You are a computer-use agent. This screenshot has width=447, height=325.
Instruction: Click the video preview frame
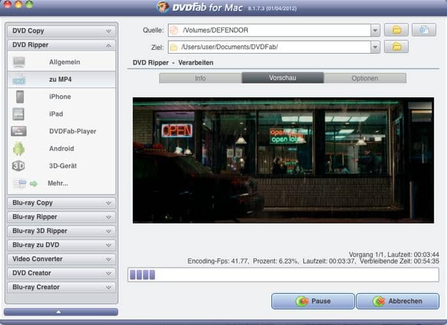tap(284, 160)
